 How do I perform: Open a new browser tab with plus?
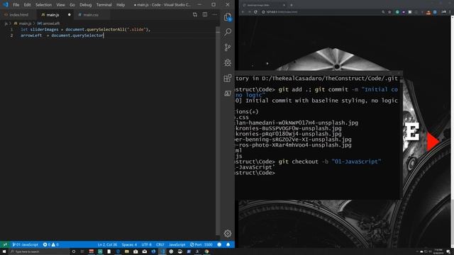[x=292, y=5]
